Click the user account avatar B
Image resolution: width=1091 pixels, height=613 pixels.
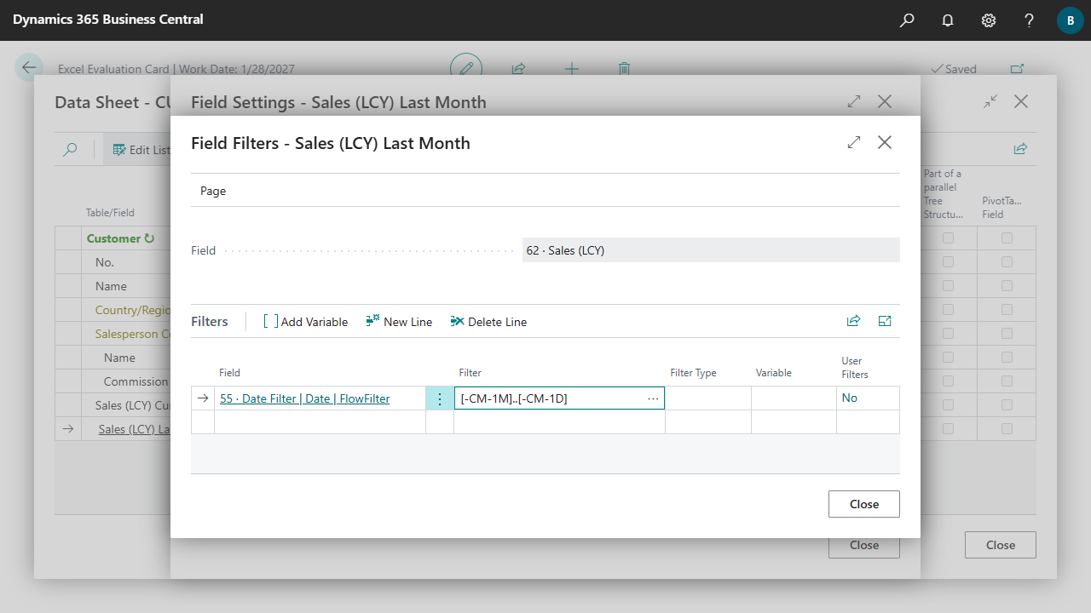pyautogui.click(x=1070, y=20)
